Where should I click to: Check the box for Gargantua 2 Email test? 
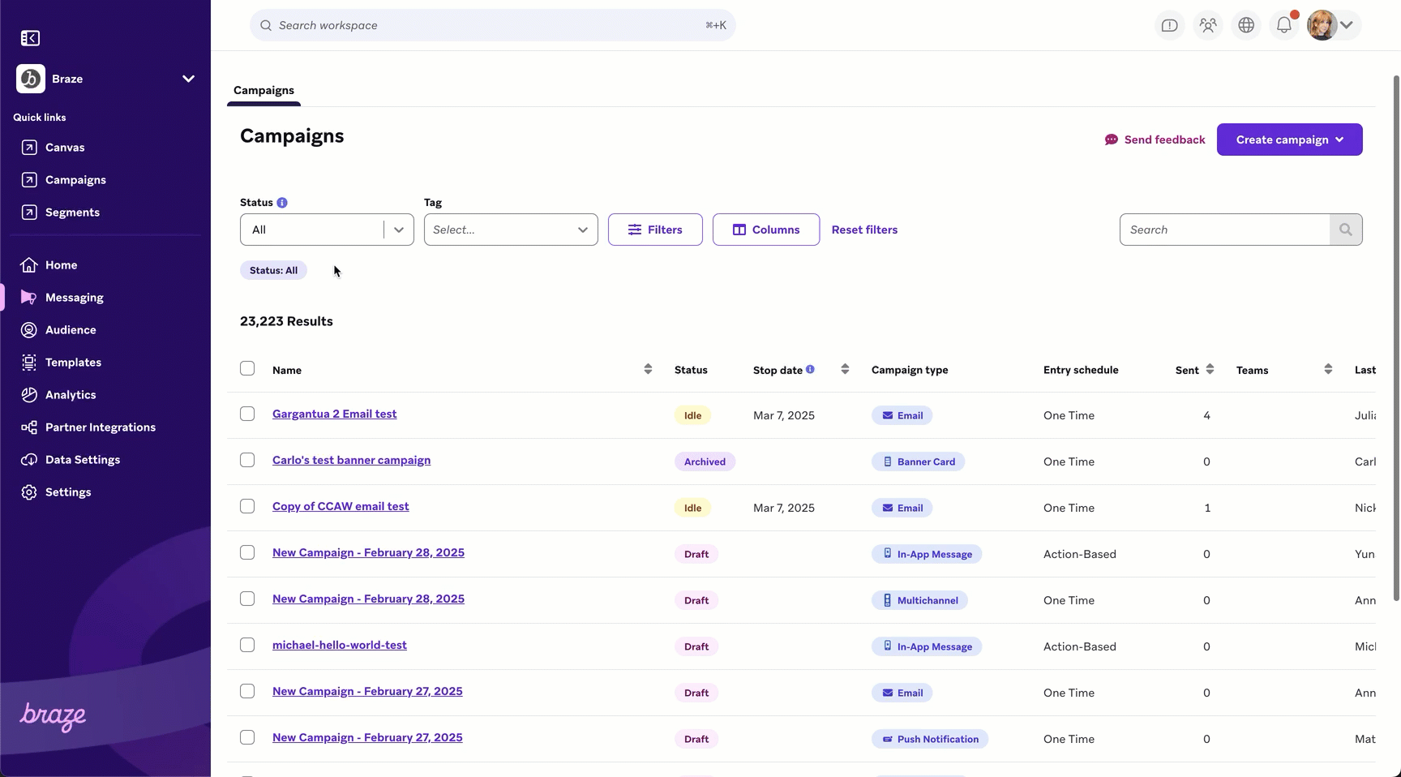(247, 414)
